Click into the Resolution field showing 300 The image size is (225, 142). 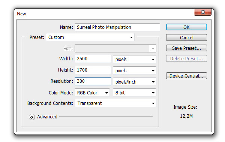[x=93, y=81]
